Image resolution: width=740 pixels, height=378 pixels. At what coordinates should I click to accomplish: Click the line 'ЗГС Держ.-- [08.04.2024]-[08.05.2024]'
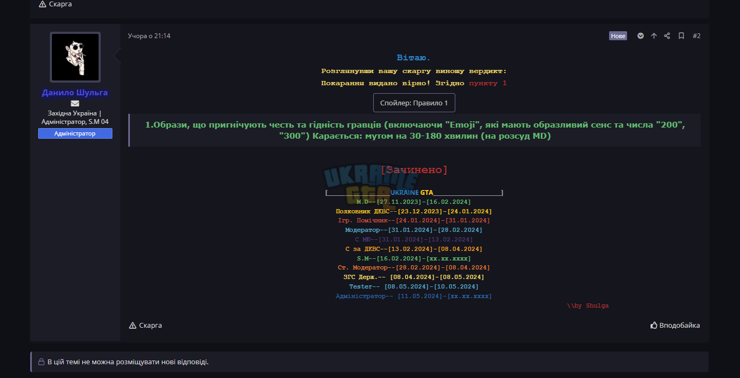coord(414,277)
